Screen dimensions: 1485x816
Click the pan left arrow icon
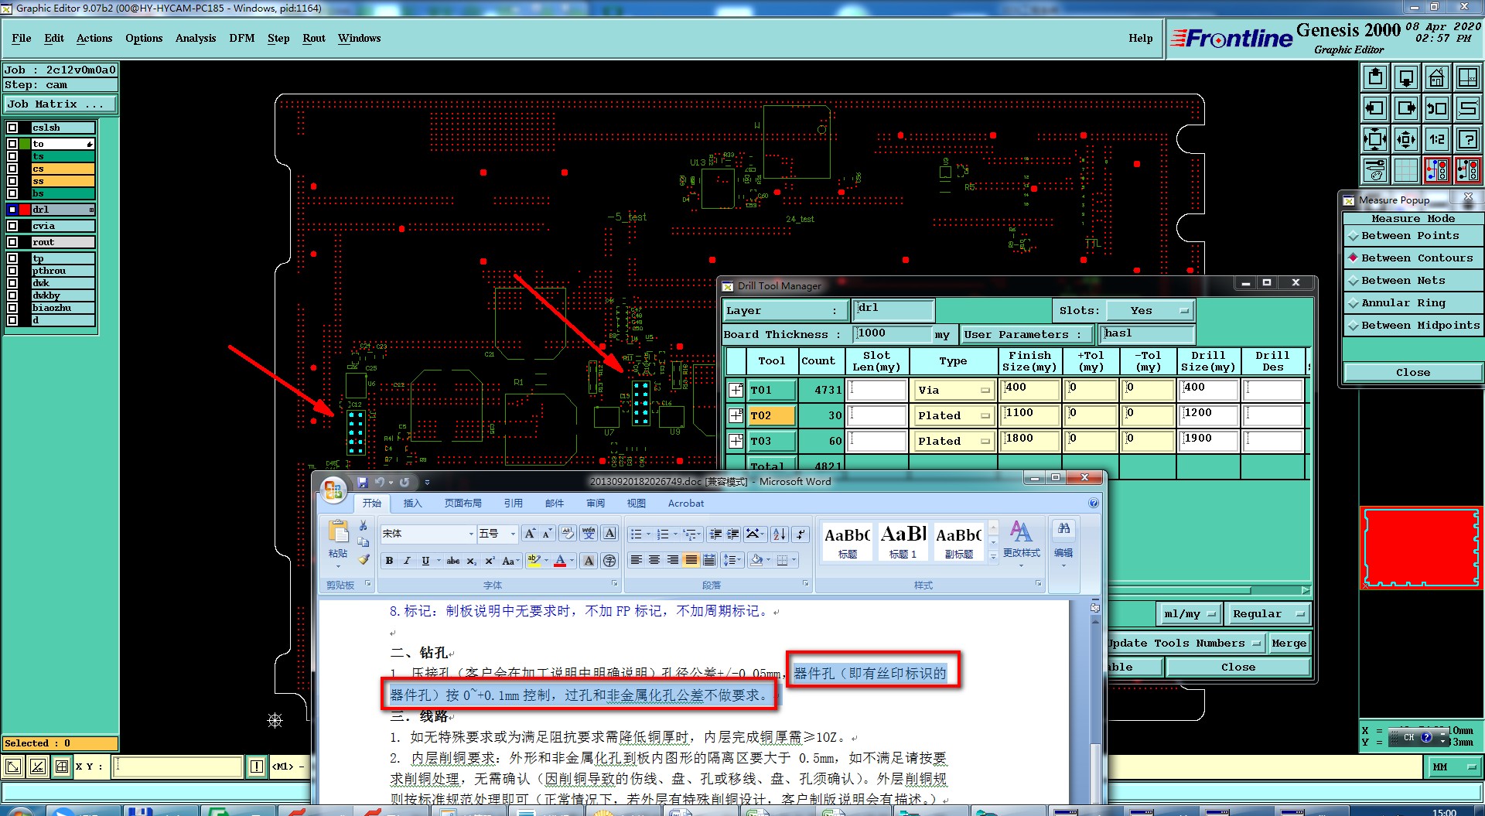coord(1375,108)
